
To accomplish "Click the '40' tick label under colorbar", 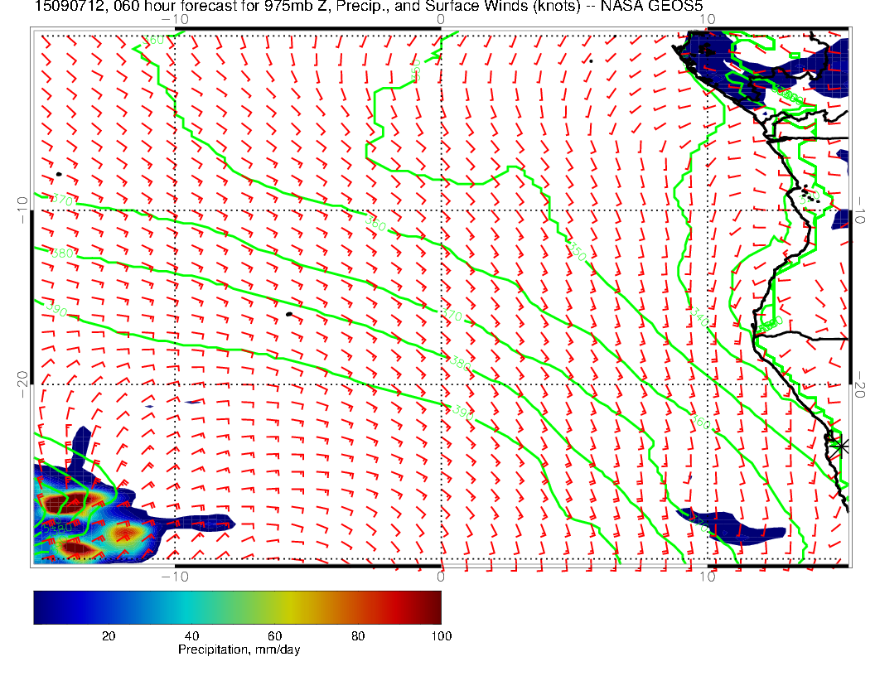I will tap(192, 636).
